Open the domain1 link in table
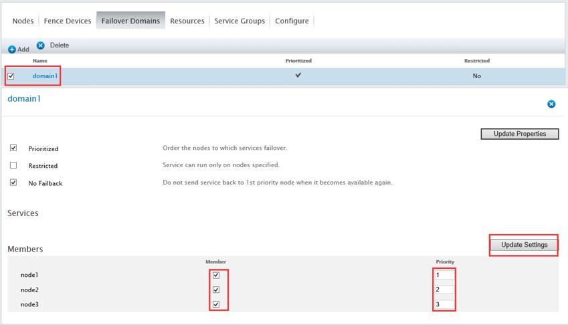 coord(45,76)
